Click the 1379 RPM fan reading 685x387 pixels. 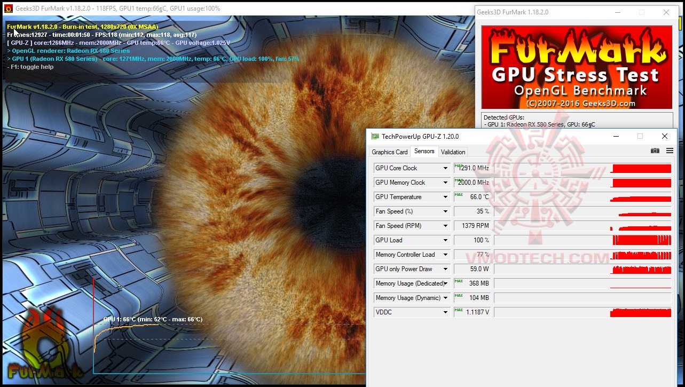click(x=472, y=226)
